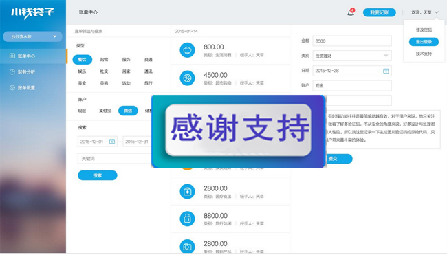The image size is (447, 255).
Task: Click the 账单中心 sidebar icon
Action: click(x=12, y=56)
